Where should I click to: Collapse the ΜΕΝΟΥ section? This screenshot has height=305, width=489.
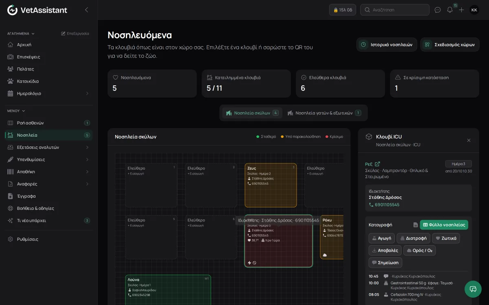16,111
